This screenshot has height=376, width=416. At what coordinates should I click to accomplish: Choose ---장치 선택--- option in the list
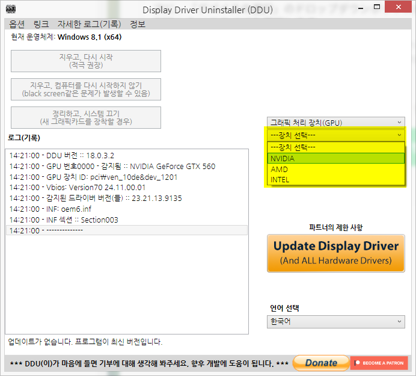[336, 147]
